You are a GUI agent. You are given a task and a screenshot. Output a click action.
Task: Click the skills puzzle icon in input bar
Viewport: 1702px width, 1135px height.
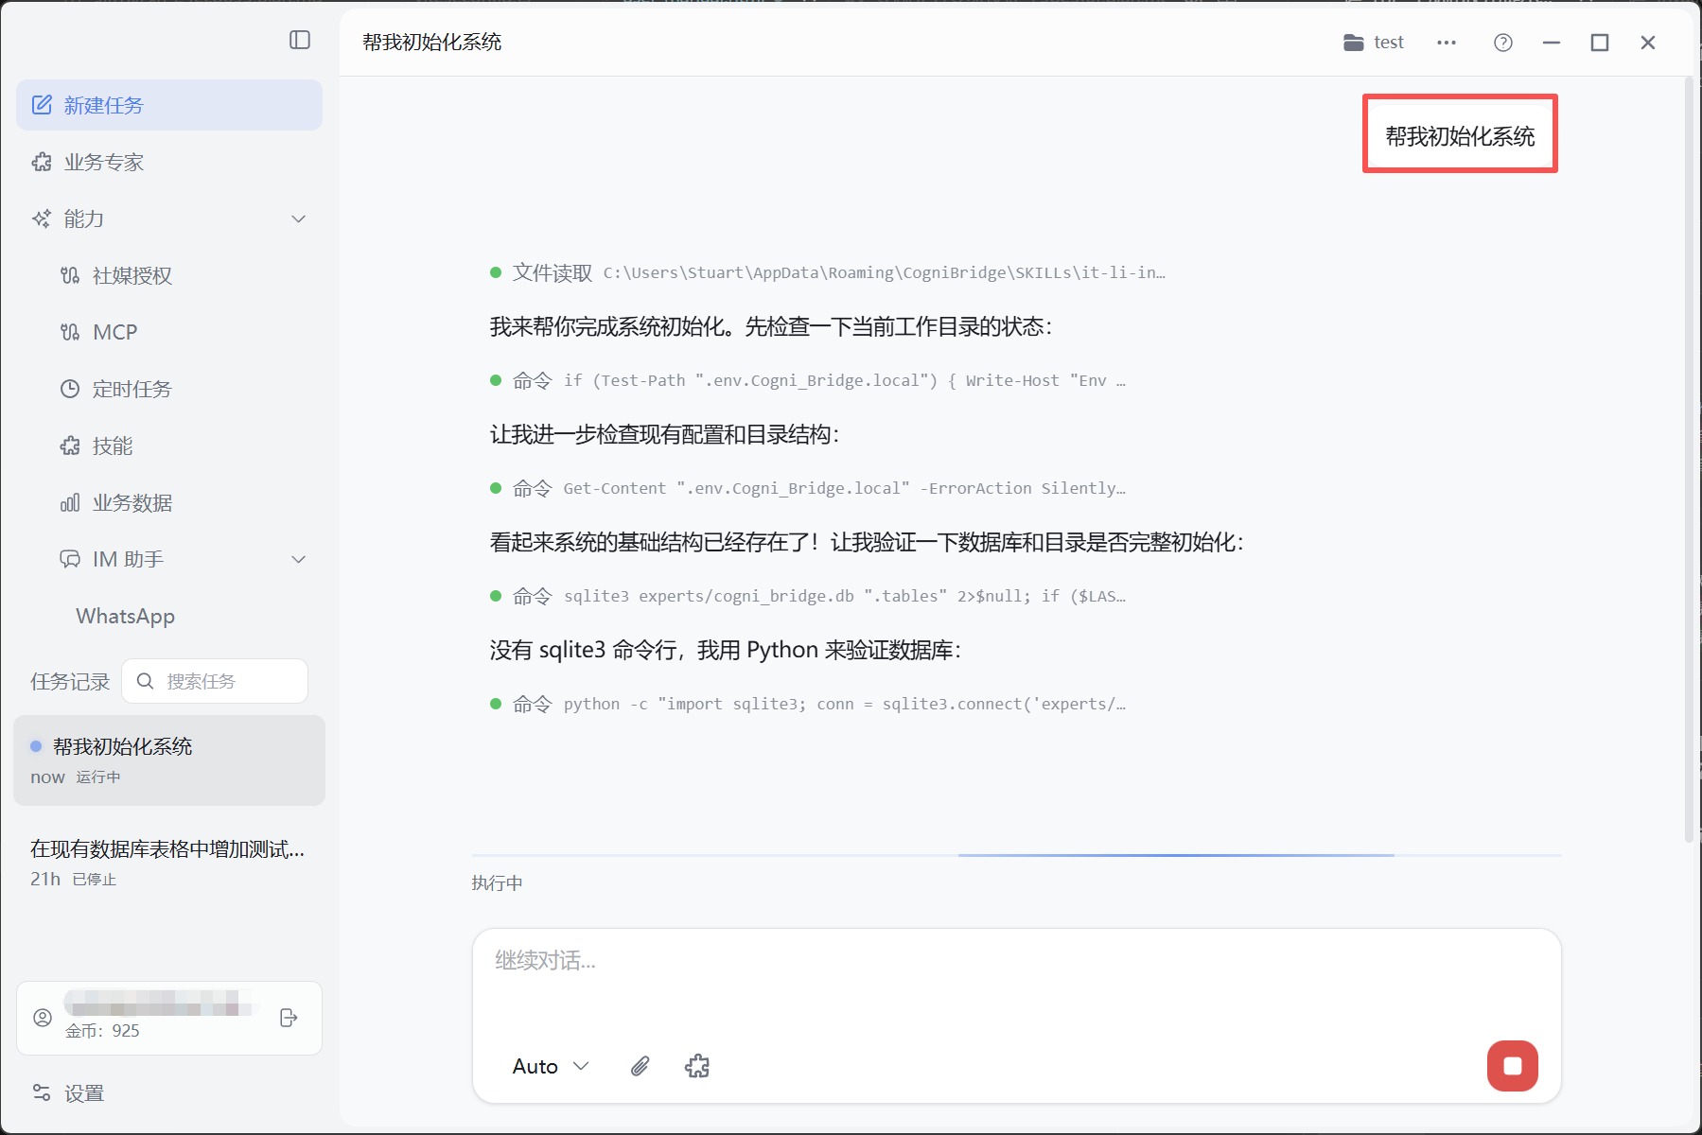click(697, 1066)
